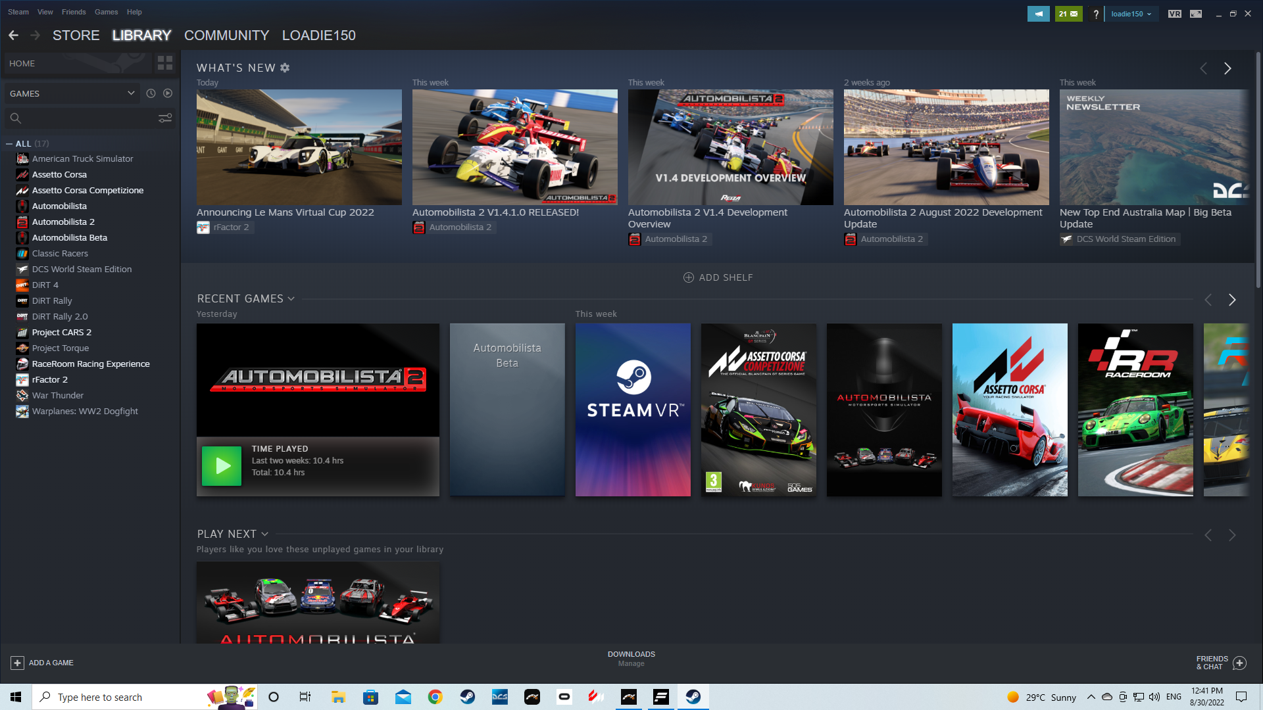Viewport: 1263px width, 710px height.
Task: Open Task View on taskbar
Action: [x=305, y=697]
